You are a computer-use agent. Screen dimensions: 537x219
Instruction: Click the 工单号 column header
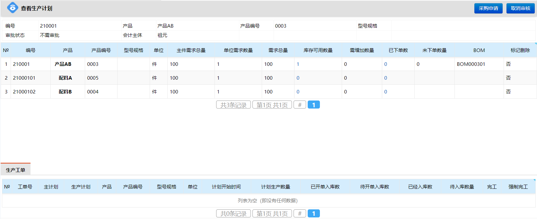tap(25, 187)
